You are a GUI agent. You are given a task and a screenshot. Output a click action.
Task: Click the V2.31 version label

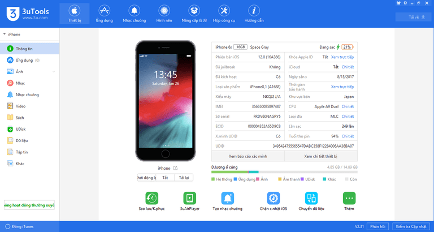tap(359, 226)
